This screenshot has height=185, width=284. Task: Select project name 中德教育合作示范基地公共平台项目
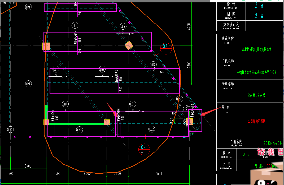(257, 72)
